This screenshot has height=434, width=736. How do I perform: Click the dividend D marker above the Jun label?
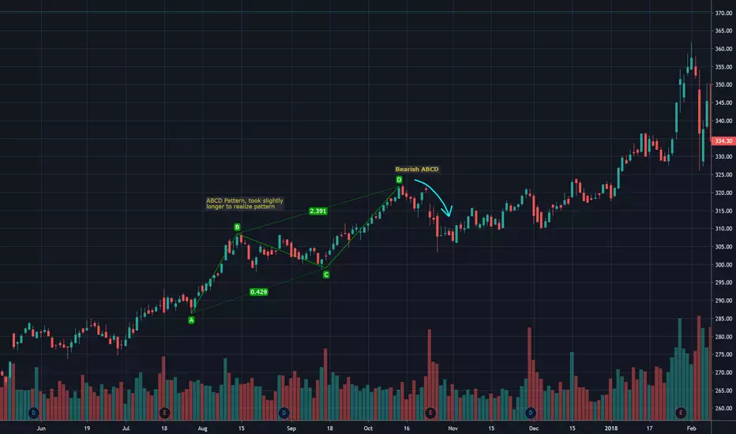tap(33, 413)
